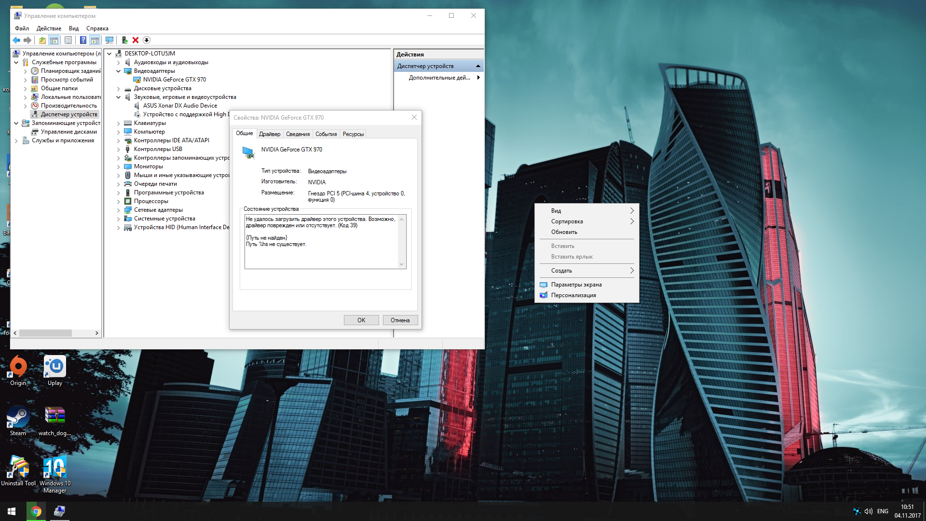Click the blue Back arrow in toolbar

tap(16, 40)
